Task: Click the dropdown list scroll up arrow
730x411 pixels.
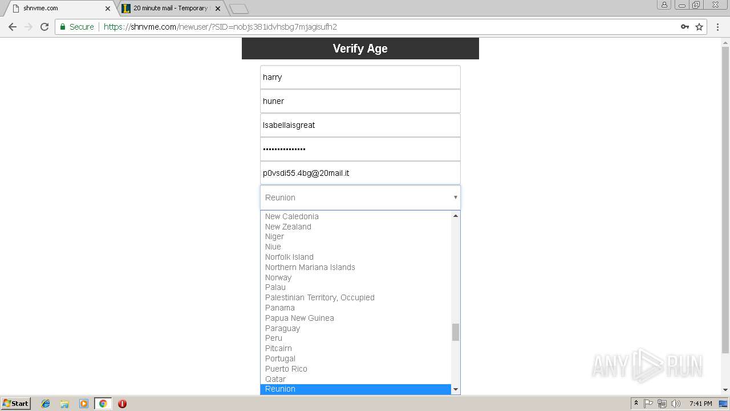Action: point(455,216)
